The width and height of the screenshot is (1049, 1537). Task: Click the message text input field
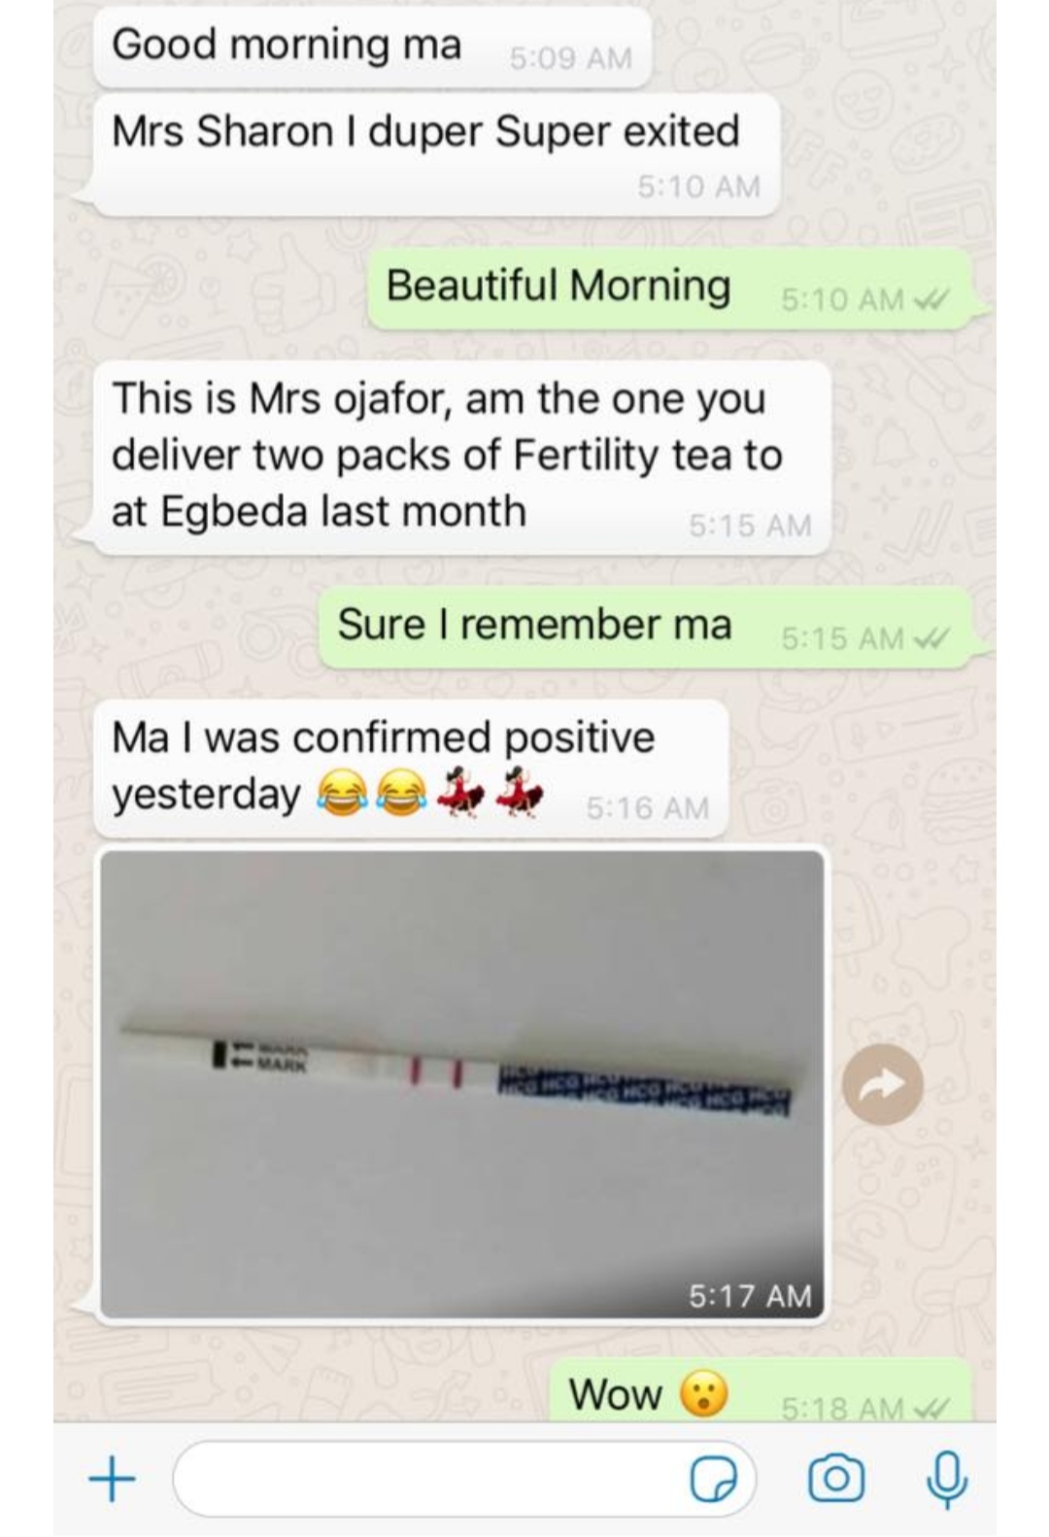[x=465, y=1479]
